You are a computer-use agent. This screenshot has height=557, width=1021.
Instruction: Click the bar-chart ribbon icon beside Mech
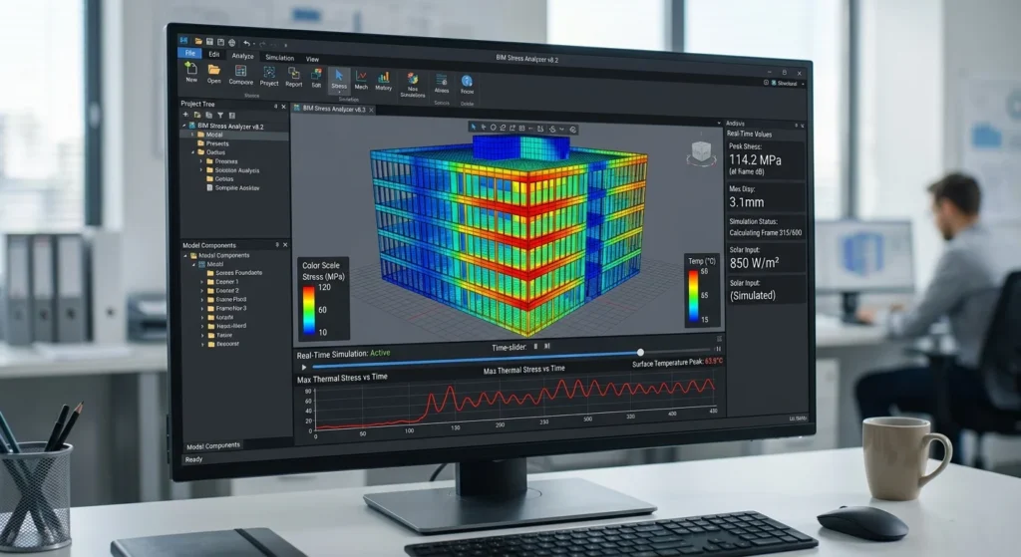pos(384,78)
